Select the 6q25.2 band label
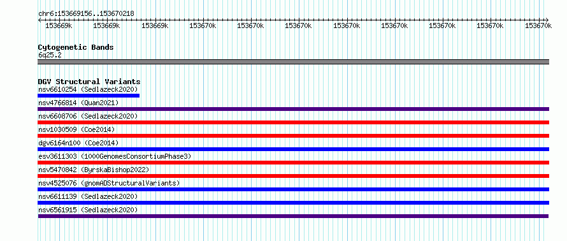 50,55
